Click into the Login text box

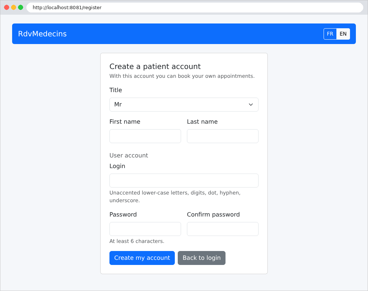pos(184,181)
